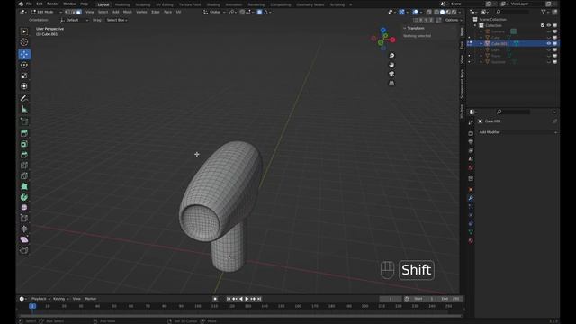The image size is (576, 324).
Task: Switch perspective/orthographic grid icon
Action: [x=391, y=84]
